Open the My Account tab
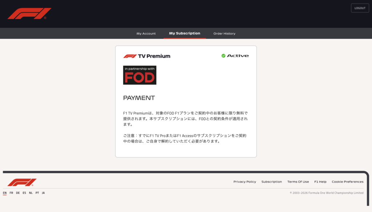This screenshot has width=372, height=212. click(146, 34)
